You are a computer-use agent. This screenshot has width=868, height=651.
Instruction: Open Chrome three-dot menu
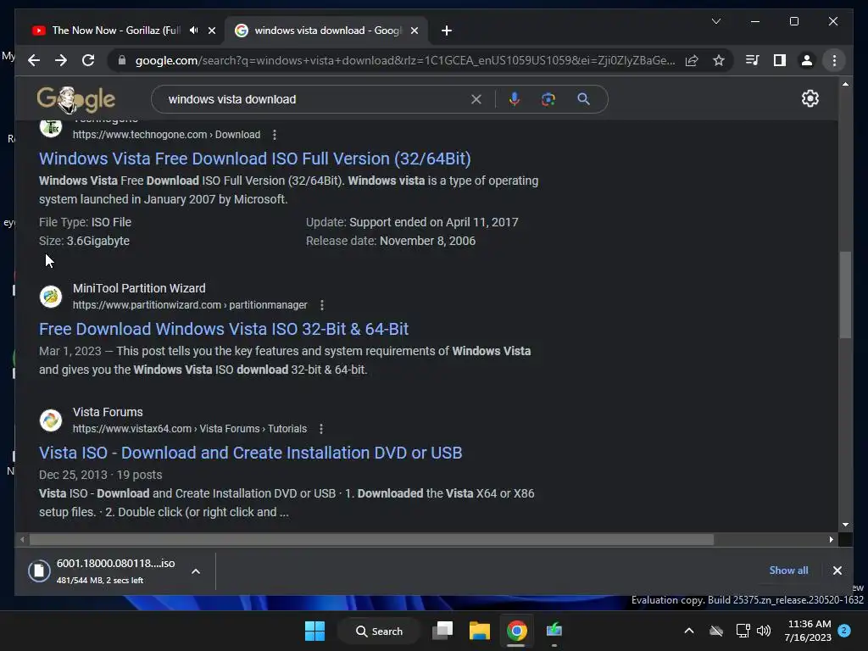[x=834, y=60]
